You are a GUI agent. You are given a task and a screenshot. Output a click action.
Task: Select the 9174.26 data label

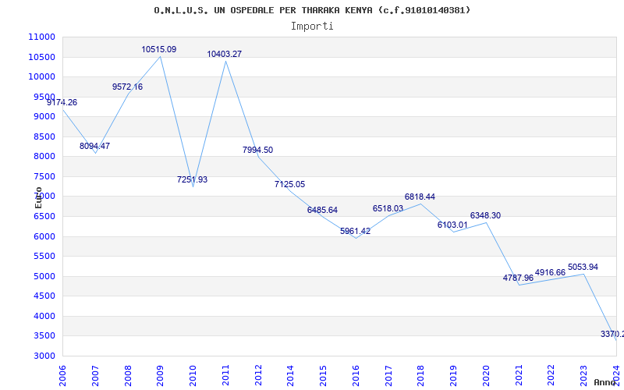(x=62, y=102)
